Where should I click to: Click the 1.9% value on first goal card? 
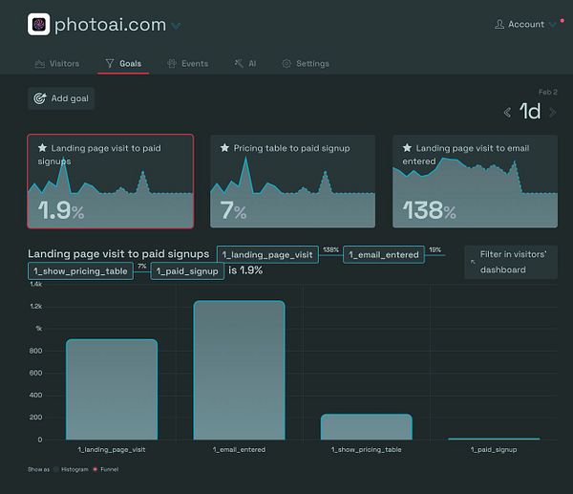tap(61, 210)
